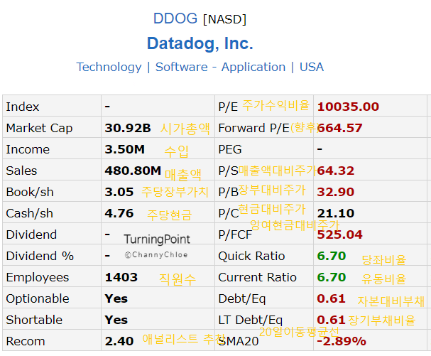Select the 10035.00 P/E value
The width and height of the screenshot is (431, 356).
[x=348, y=107]
